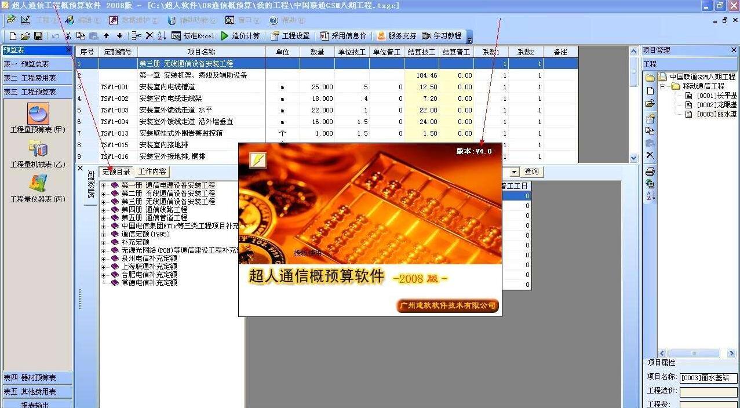Expand 通信定额(1995) node
Screen dimensions: 740x408
[x=104, y=234]
